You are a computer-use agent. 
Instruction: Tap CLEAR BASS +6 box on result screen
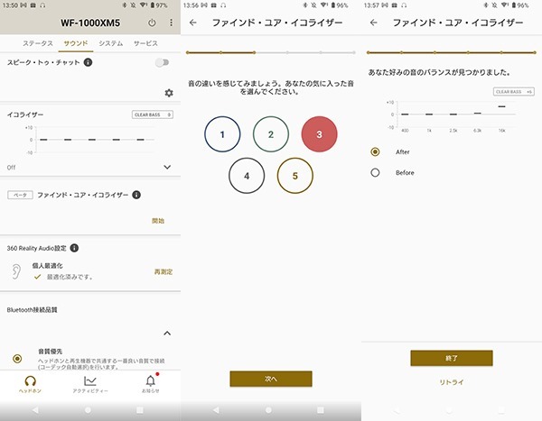coord(514,92)
